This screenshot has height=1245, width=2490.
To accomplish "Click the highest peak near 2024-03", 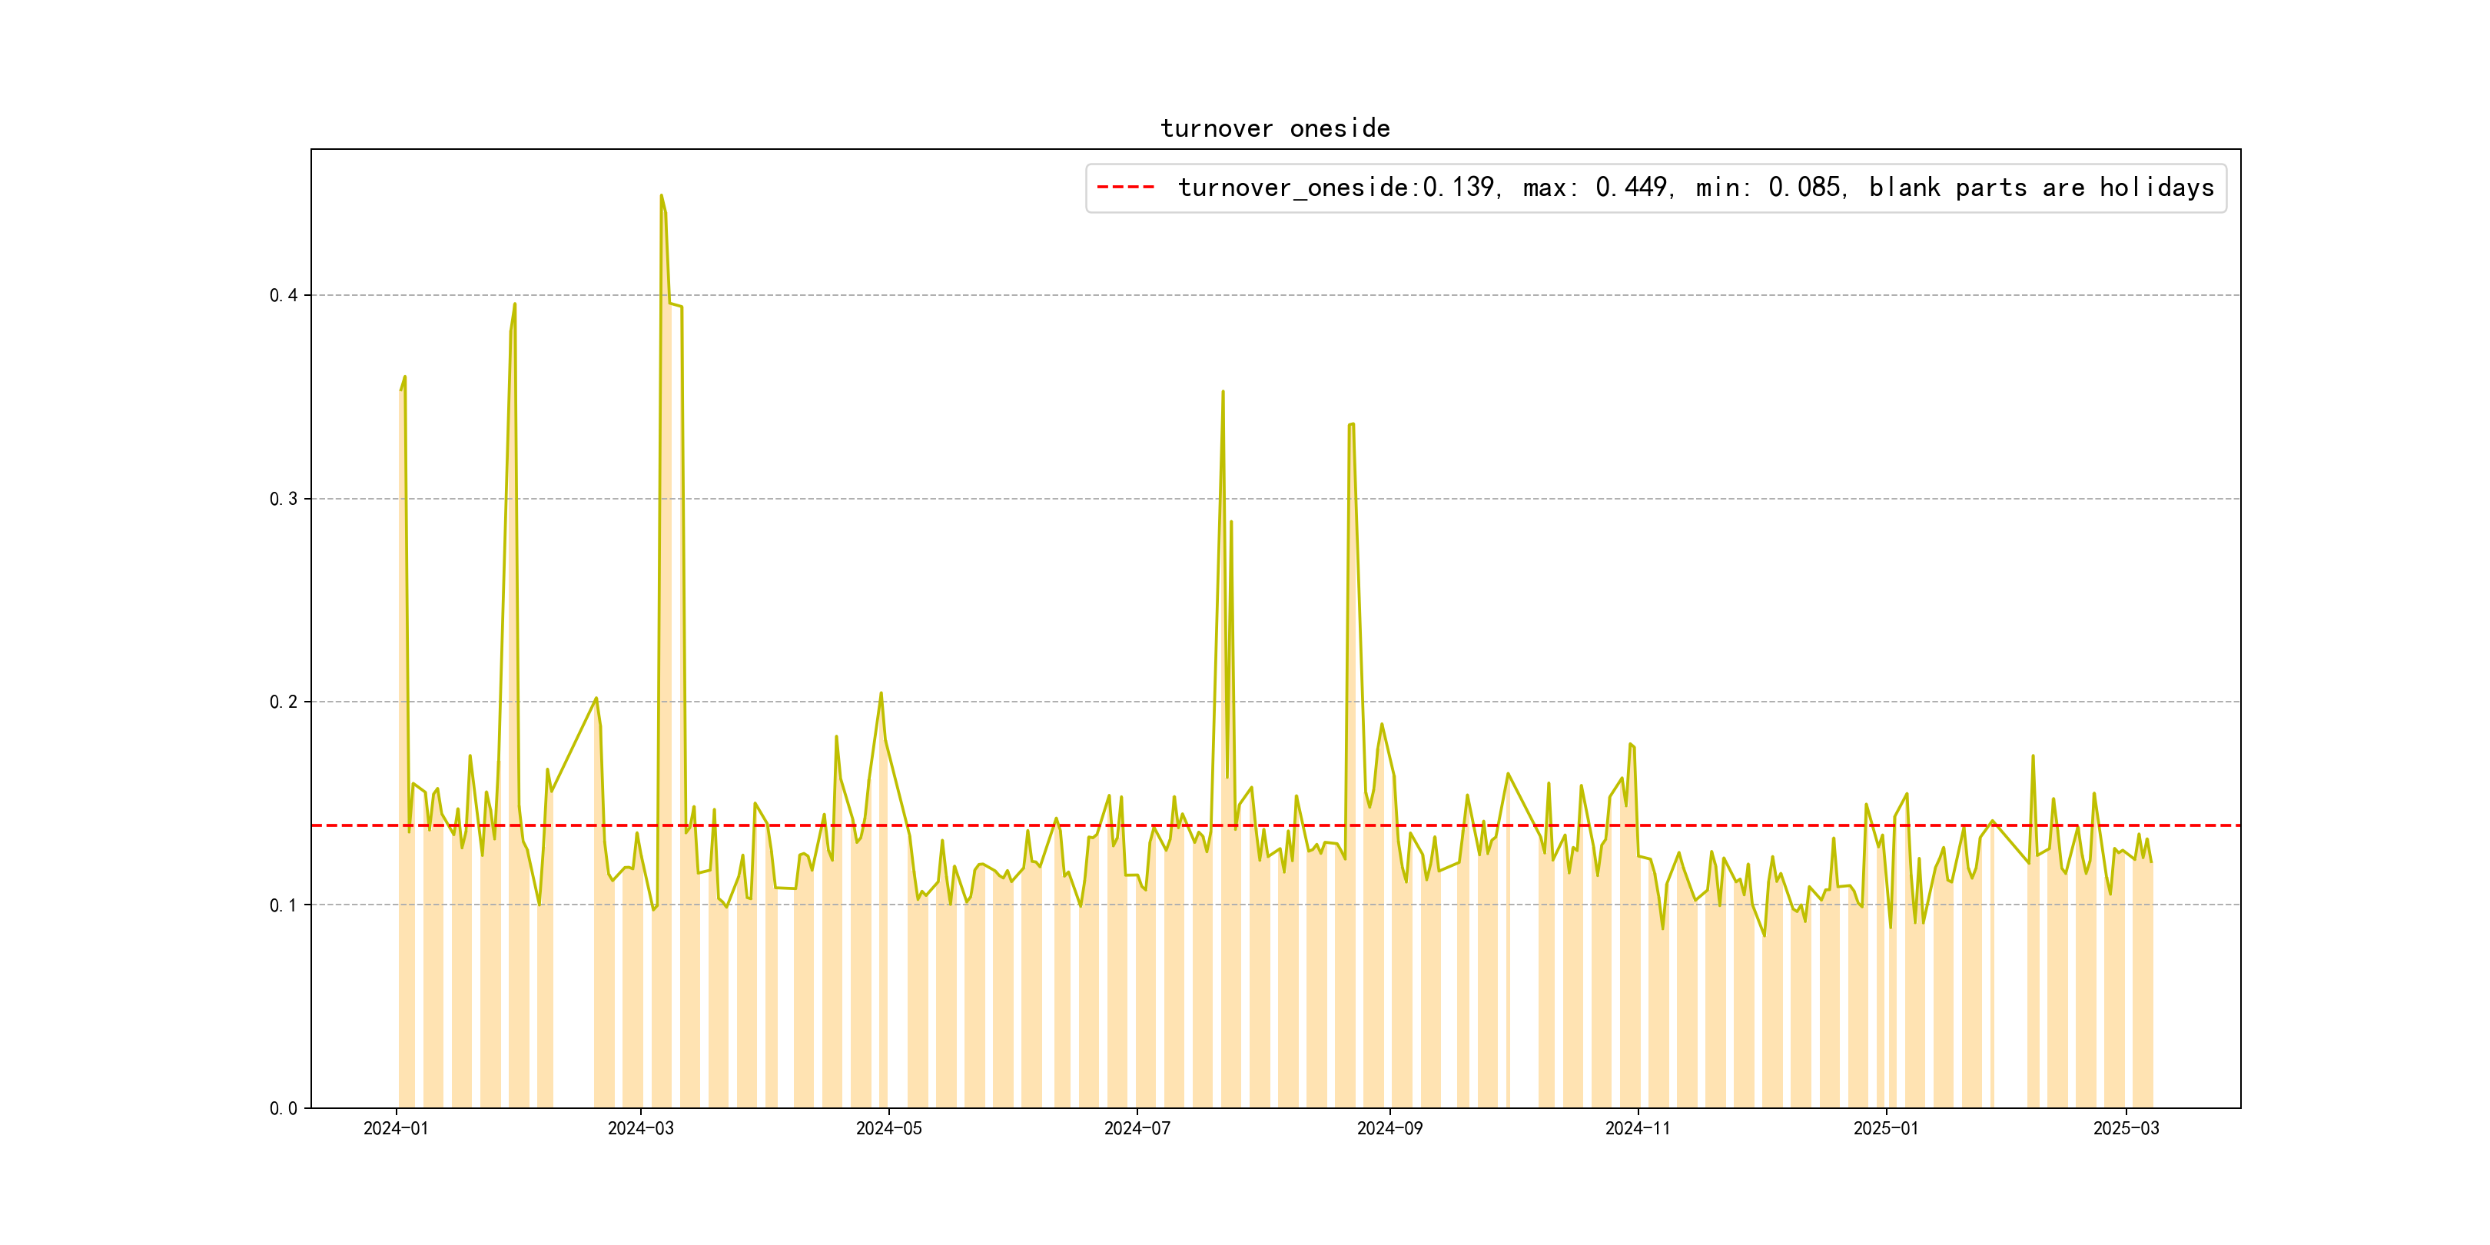I will click(x=661, y=196).
